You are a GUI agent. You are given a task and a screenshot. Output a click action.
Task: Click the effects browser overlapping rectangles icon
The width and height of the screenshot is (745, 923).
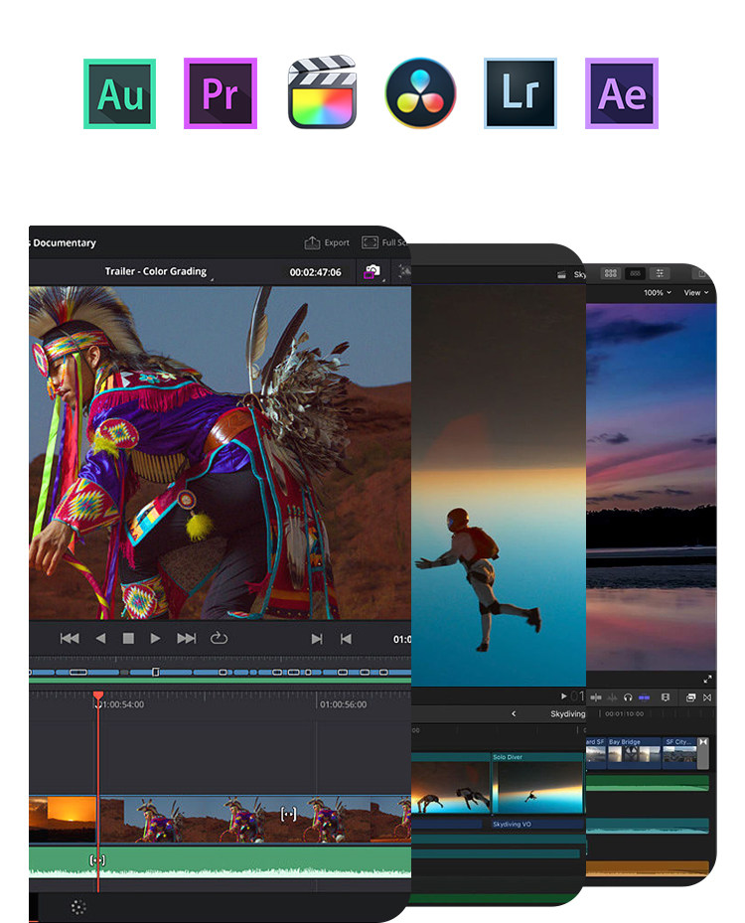(x=690, y=697)
